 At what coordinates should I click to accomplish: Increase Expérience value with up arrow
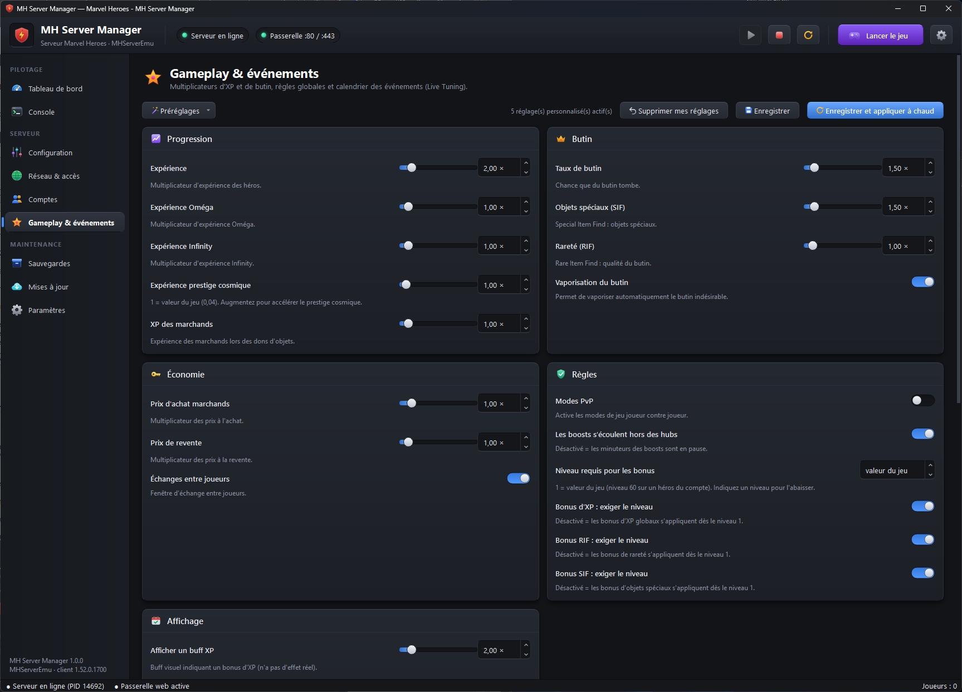(526, 163)
